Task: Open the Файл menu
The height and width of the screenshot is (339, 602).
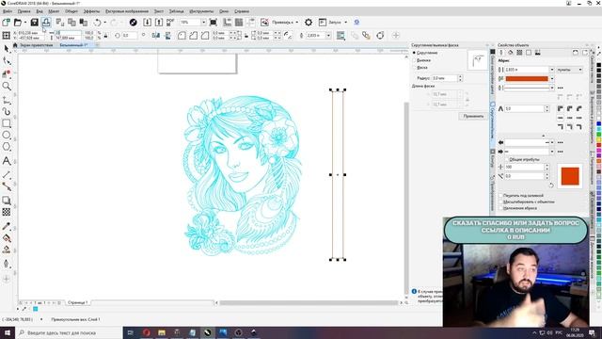Action: click(x=7, y=11)
